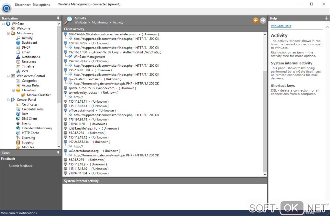Select the tor-exit-relay.root.sx row

[x=93, y=93]
